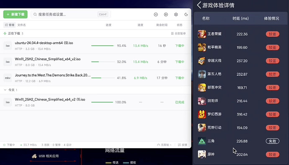
Task: Click the 失败 badge for 三角
Action: pos(272,141)
